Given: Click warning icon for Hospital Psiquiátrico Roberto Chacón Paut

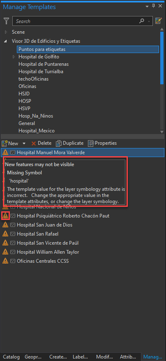Looking at the screenshot, I should [x=5, y=216].
